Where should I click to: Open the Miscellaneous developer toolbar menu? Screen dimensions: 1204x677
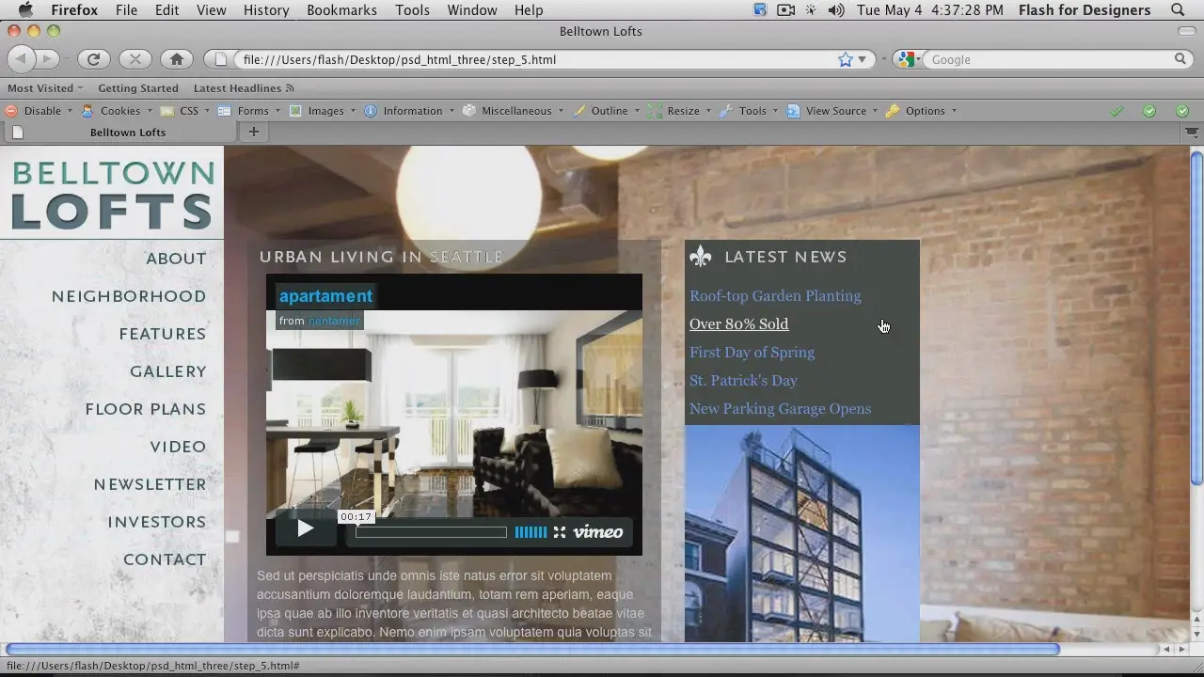pyautogui.click(x=513, y=111)
